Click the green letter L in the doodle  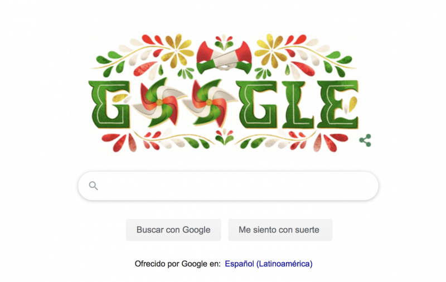298,104
